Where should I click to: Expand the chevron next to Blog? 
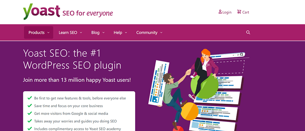103,33
